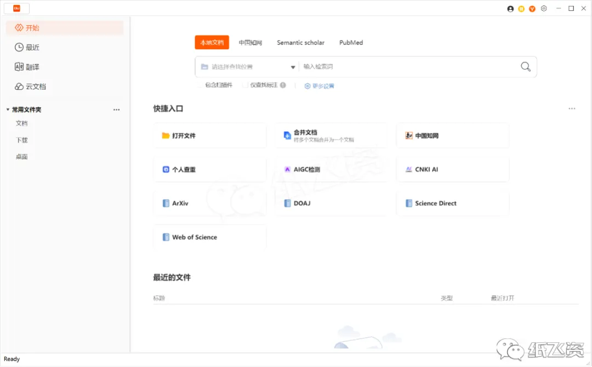Open the CNKI AI shortcut card
The height and width of the screenshot is (367, 592).
click(x=453, y=169)
